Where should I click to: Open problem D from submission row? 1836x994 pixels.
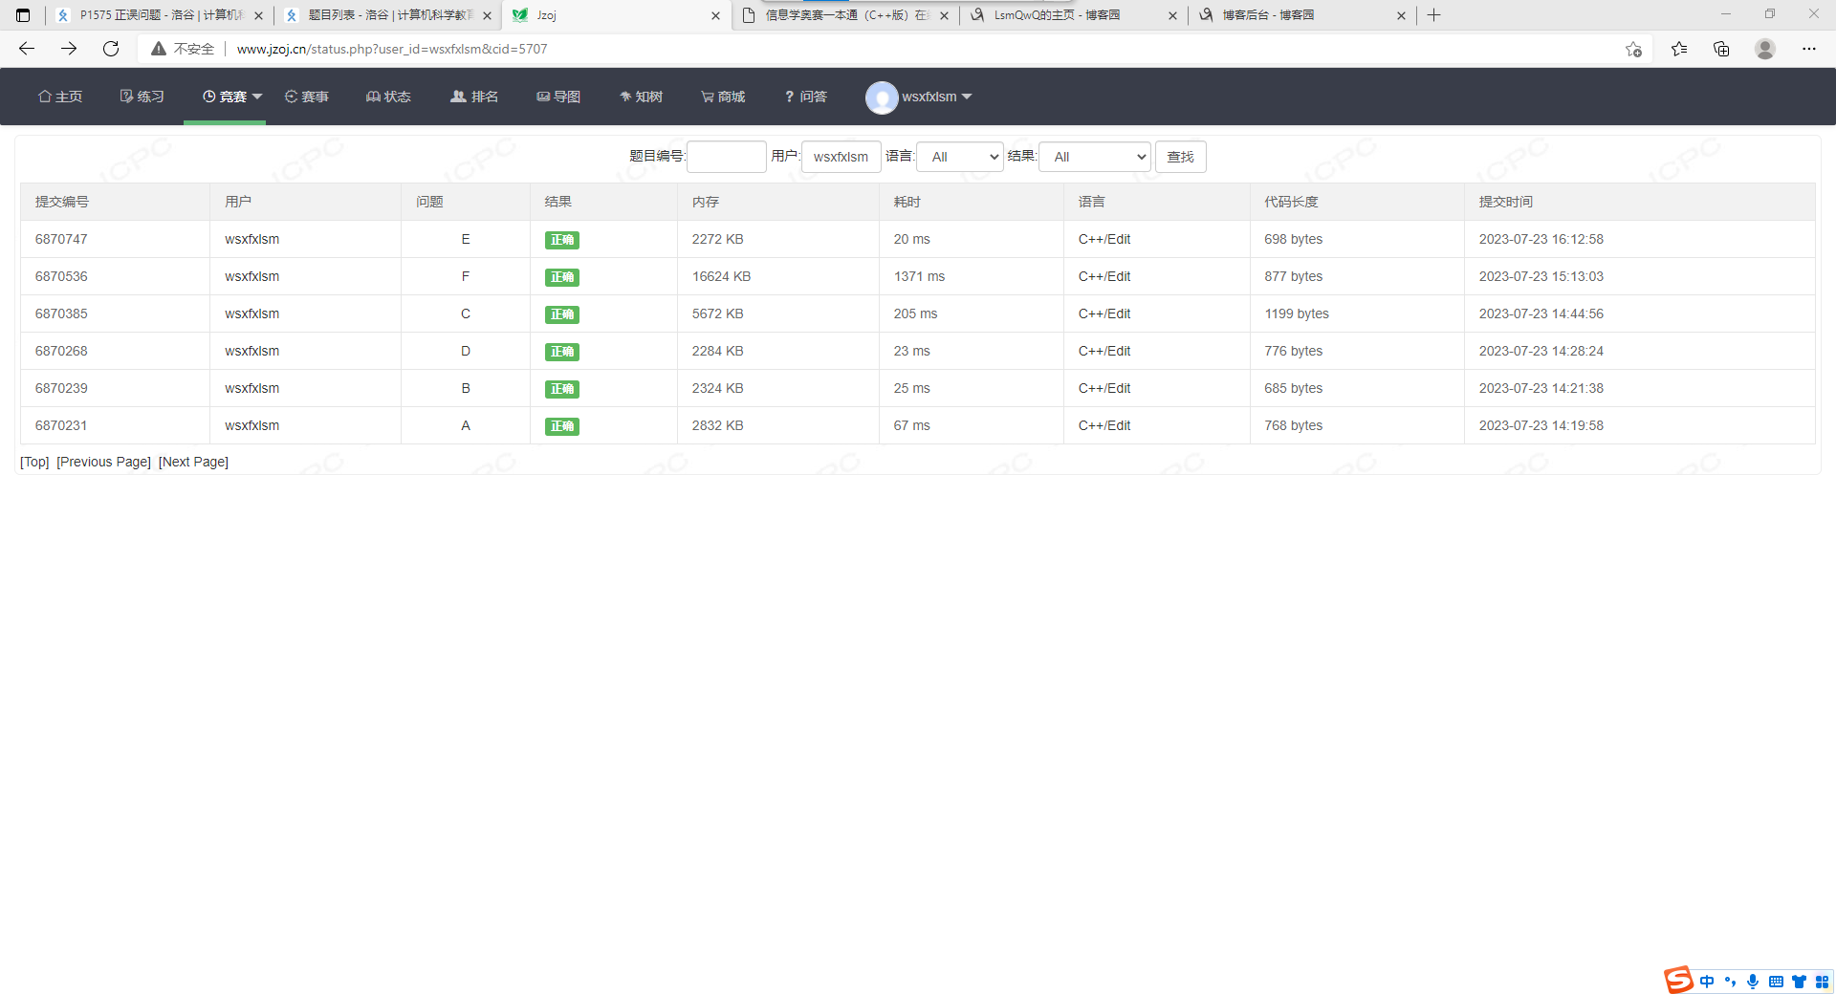[x=466, y=351]
